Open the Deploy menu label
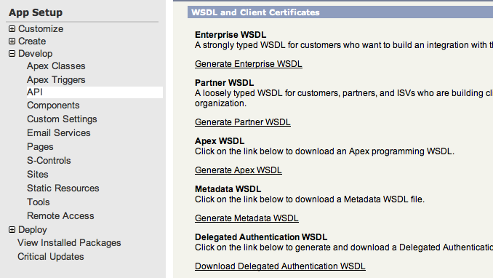The height and width of the screenshot is (278, 493). tap(33, 230)
